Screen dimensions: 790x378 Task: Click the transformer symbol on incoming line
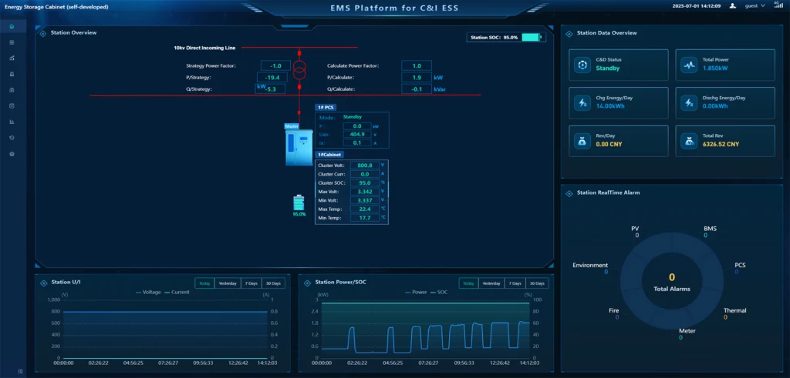pyautogui.click(x=299, y=70)
